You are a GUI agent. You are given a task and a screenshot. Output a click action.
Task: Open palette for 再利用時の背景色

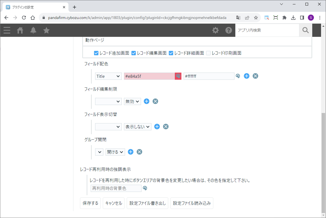pyautogui.click(x=145, y=188)
